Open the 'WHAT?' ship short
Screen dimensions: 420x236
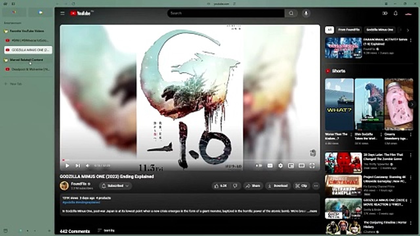pos(339,104)
